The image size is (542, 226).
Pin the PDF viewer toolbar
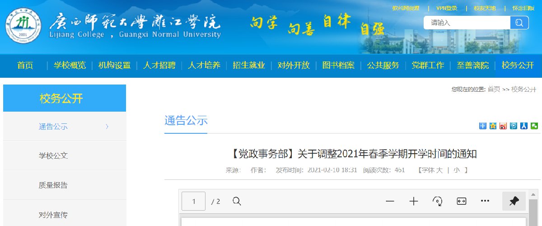(x=514, y=201)
